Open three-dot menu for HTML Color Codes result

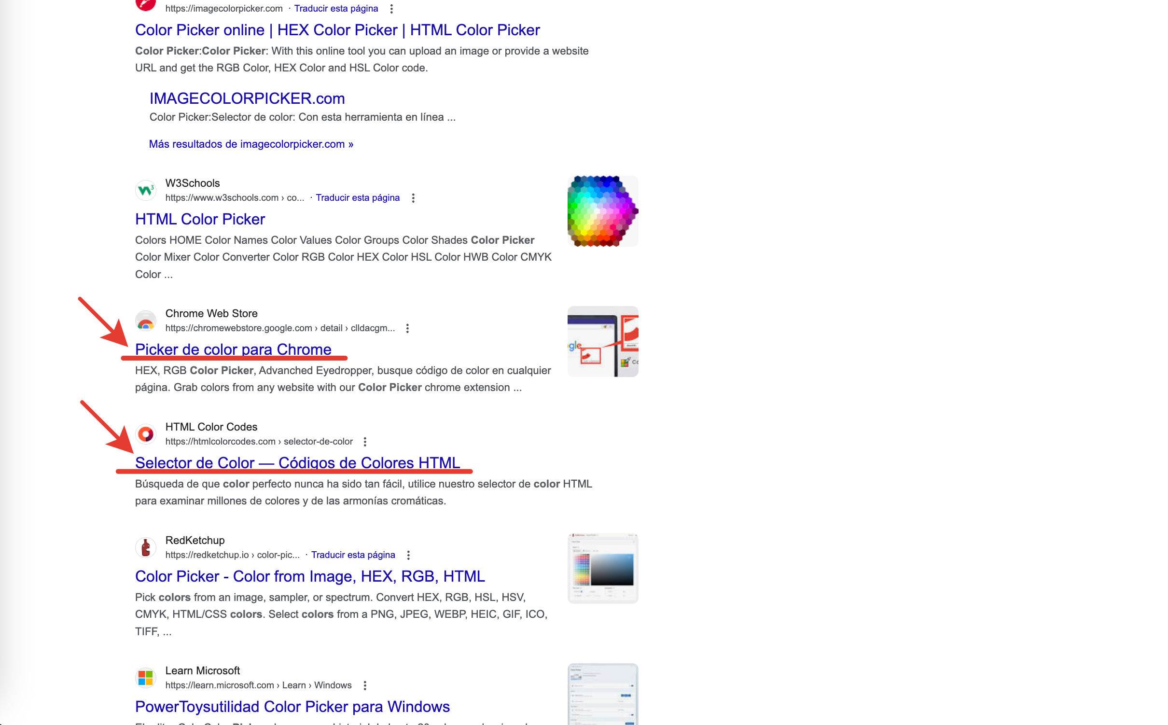tap(365, 442)
